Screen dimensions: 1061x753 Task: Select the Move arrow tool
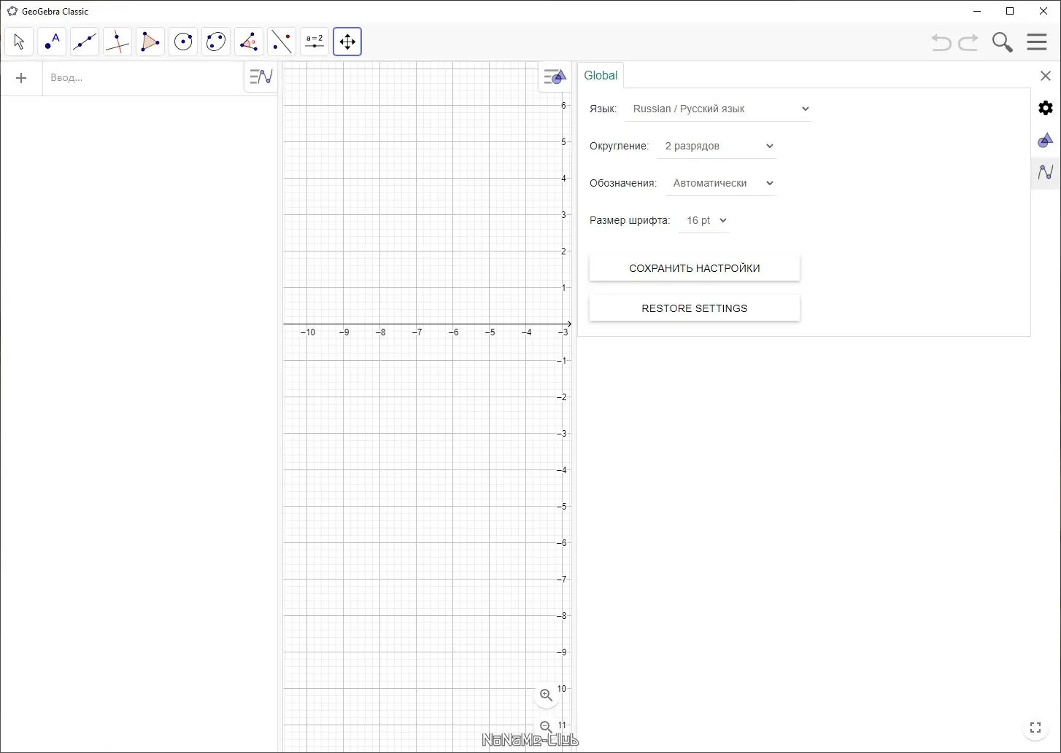click(19, 42)
